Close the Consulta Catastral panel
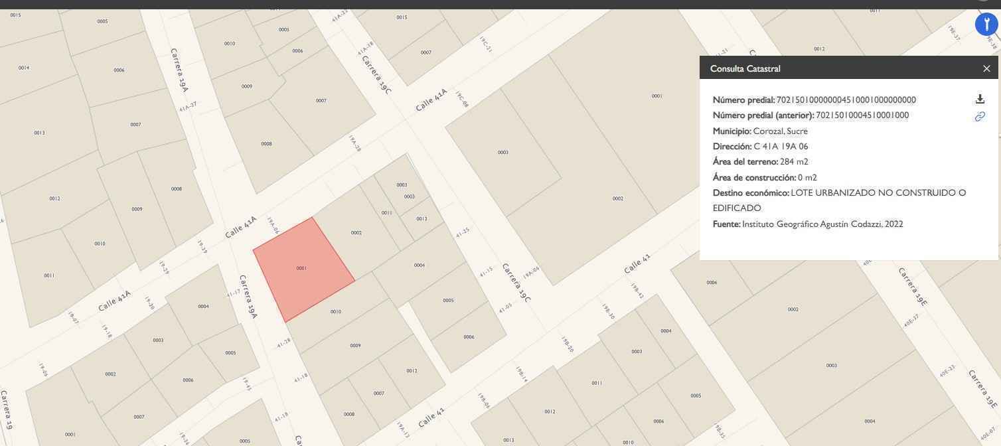 (986, 68)
